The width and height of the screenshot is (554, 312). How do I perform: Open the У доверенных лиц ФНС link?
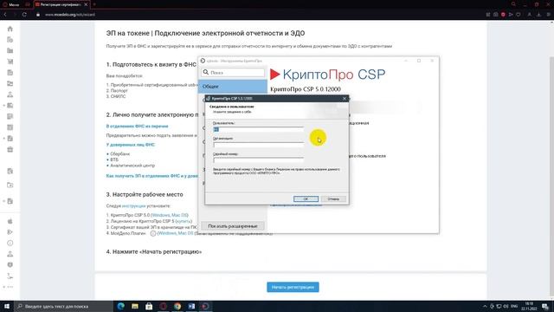coord(131,145)
